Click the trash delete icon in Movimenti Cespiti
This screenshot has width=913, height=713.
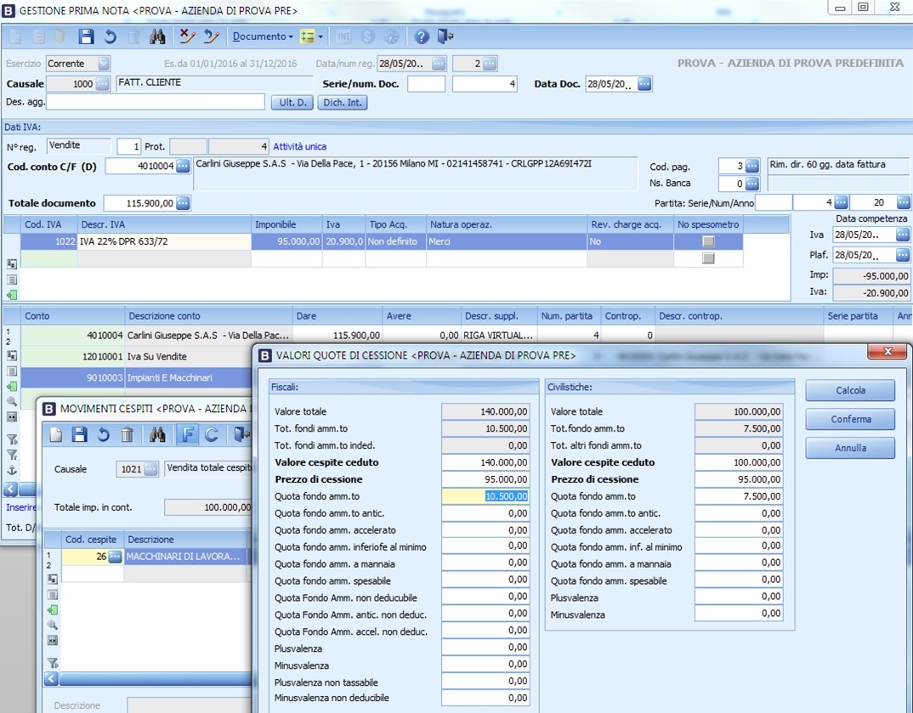pyautogui.click(x=128, y=435)
